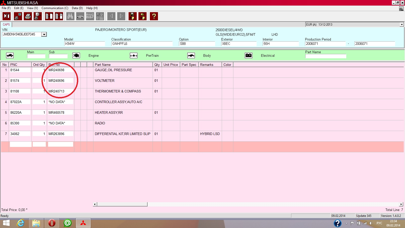The image size is (405, 228).
Task: Select the Body group icon
Action: click(x=191, y=55)
